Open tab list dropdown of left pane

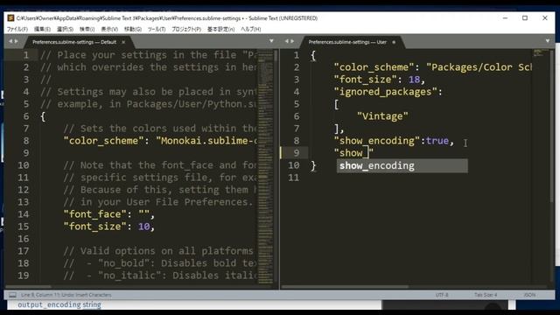[x=271, y=41]
